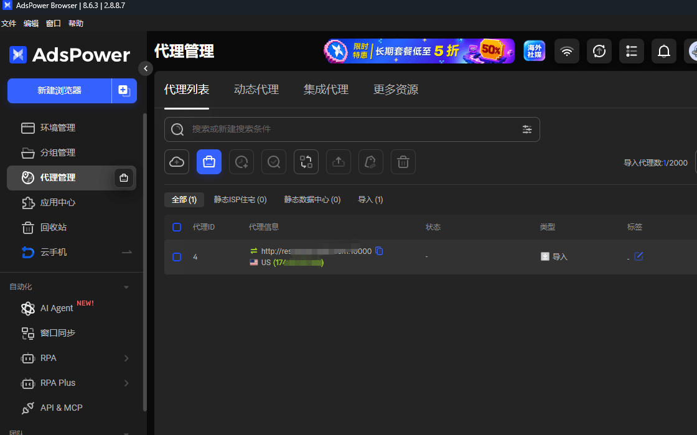Screen dimensions: 697x435
Task: Tick the checkbox for proxy ID 4
Action: tap(177, 257)
